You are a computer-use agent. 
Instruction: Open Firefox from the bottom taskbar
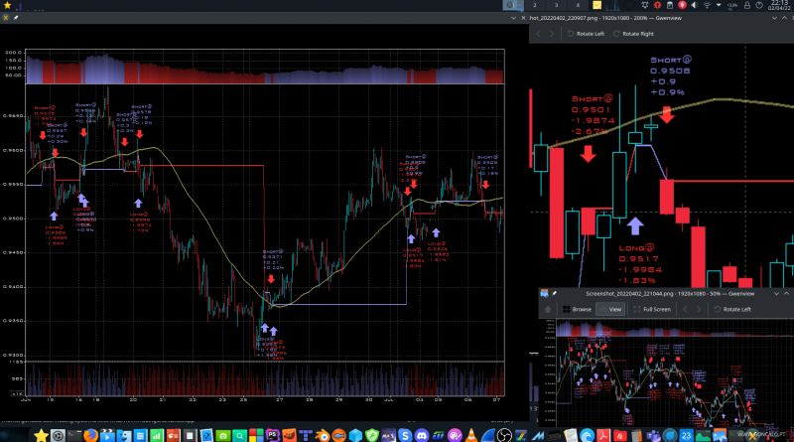tap(90, 435)
